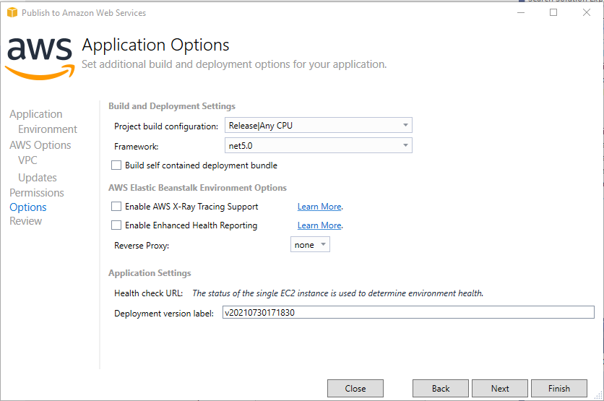Image resolution: width=604 pixels, height=401 pixels.
Task: Select the Updates step in sidebar
Action: (x=38, y=178)
